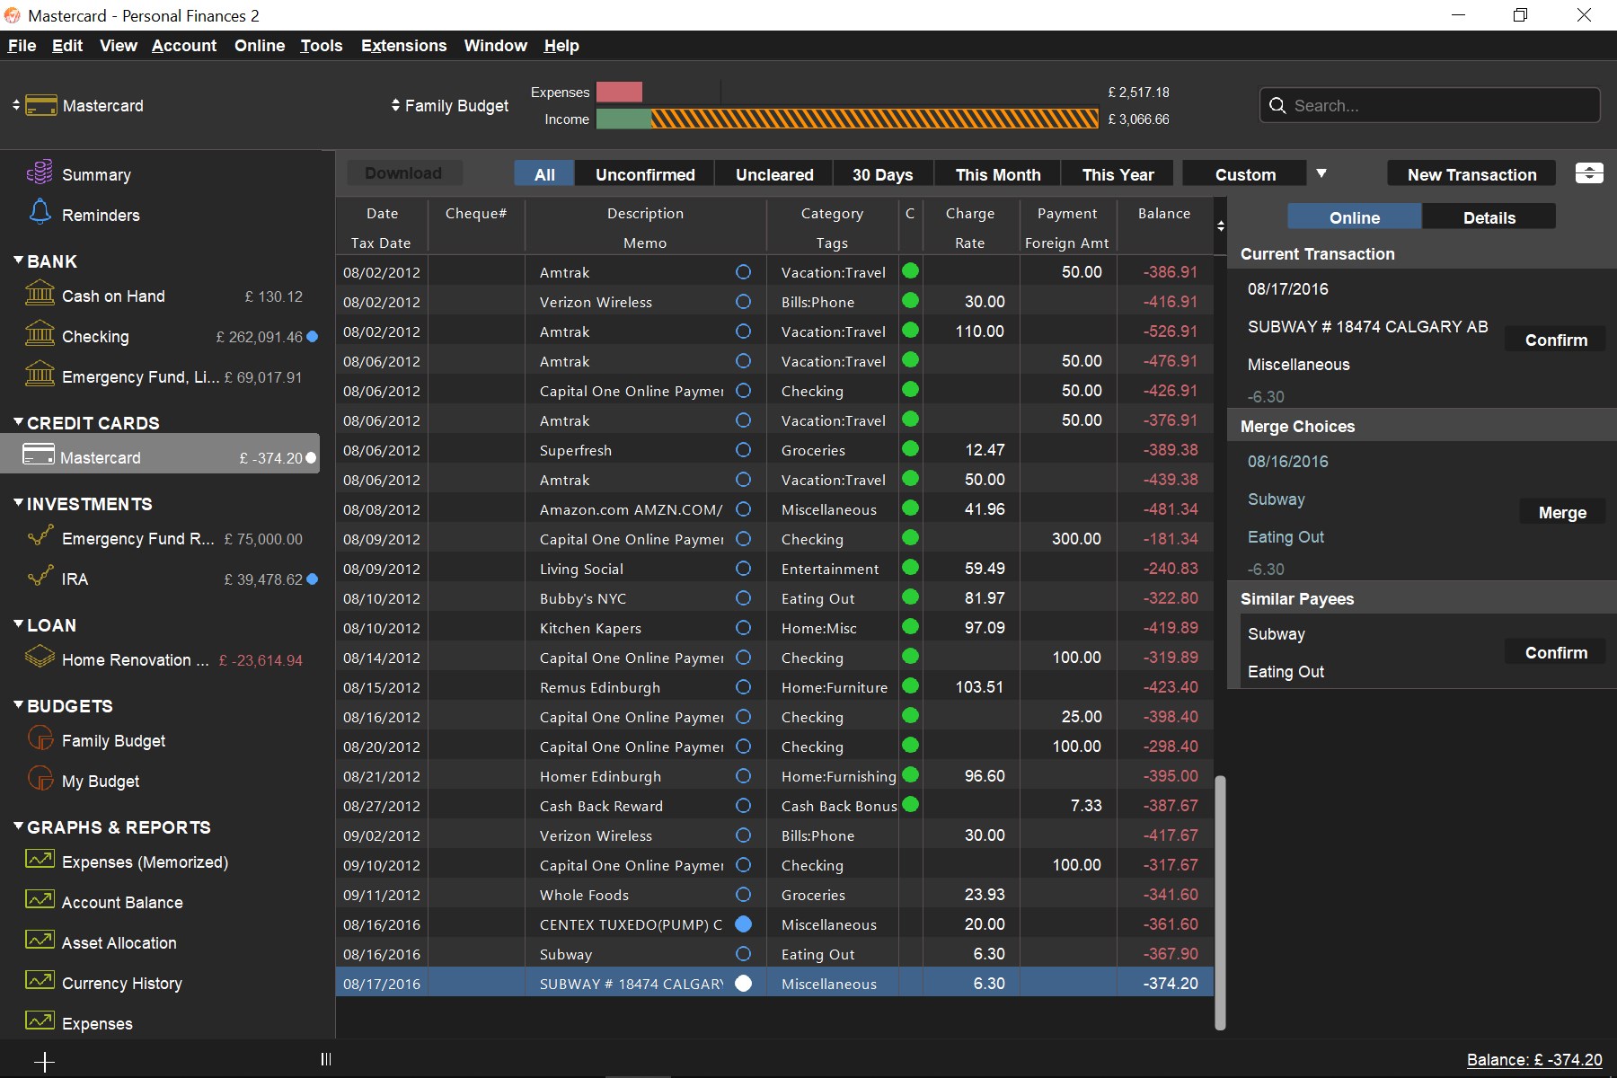
Task: Click the Mastercard credit card sidebar icon
Action: [38, 455]
